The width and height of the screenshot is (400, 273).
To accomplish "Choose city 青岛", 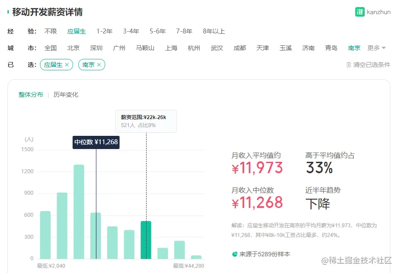I will (x=331, y=48).
